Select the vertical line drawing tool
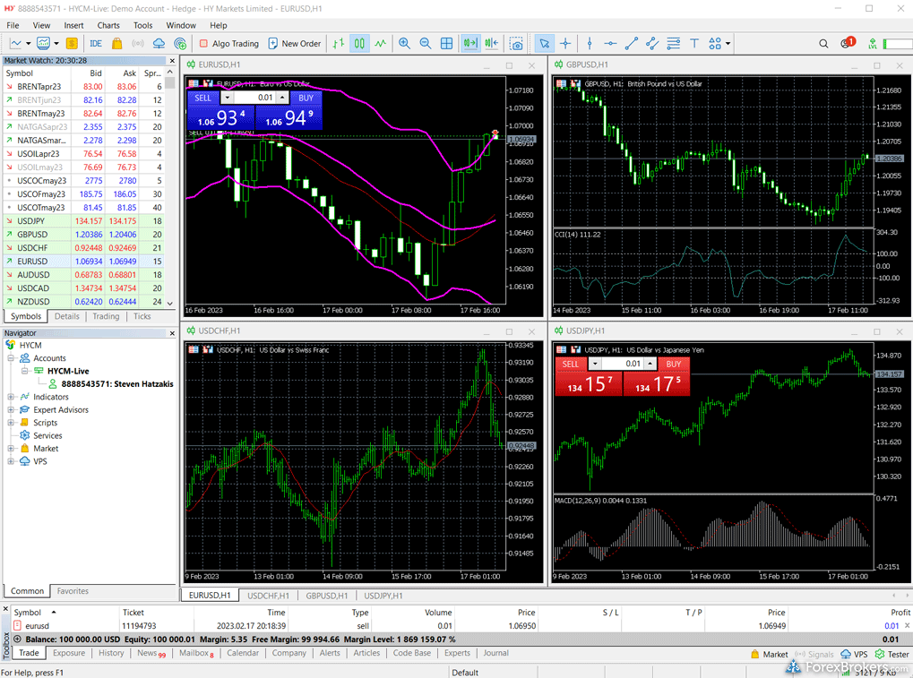This screenshot has width=913, height=678. pyautogui.click(x=590, y=44)
